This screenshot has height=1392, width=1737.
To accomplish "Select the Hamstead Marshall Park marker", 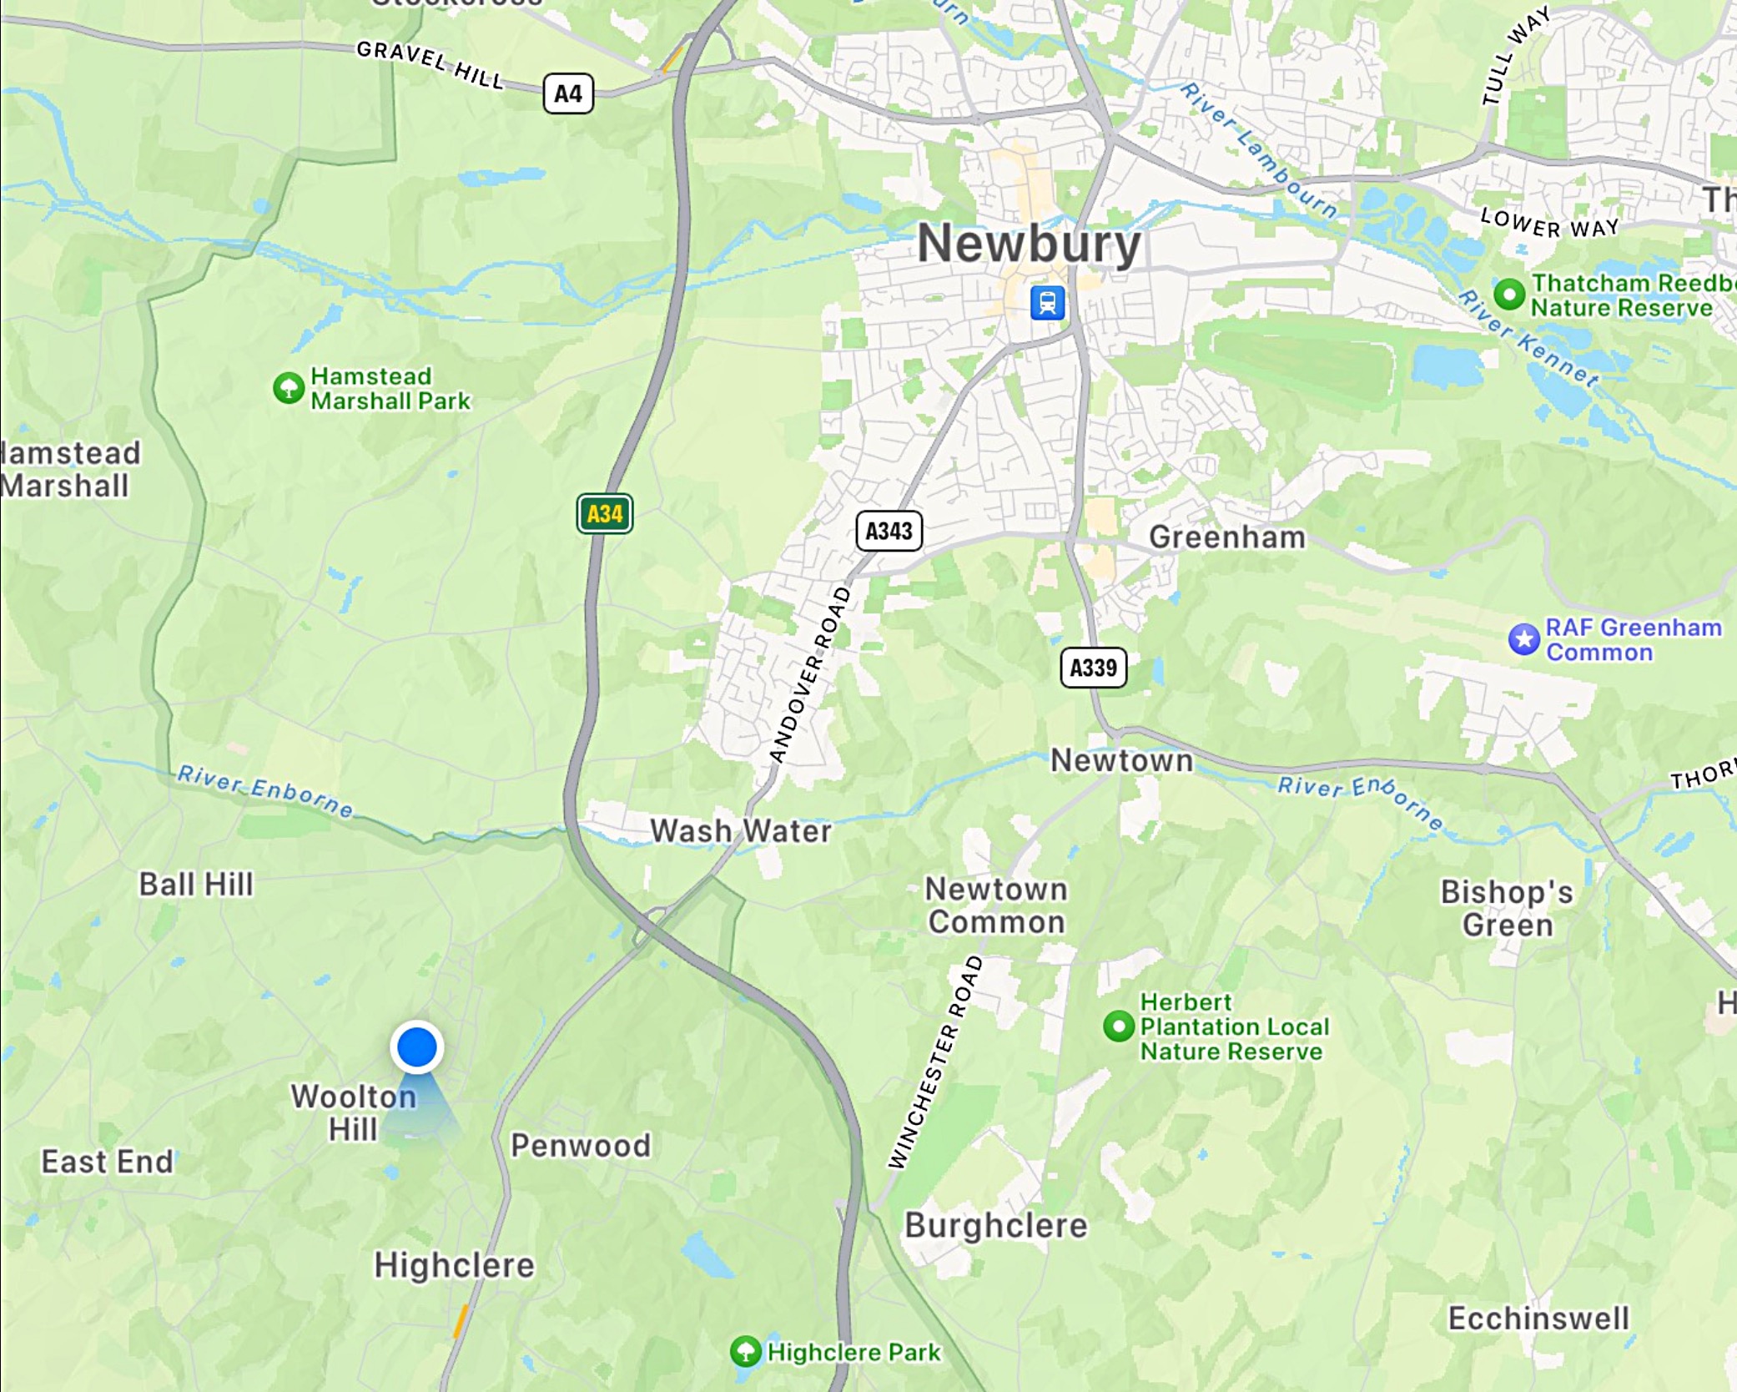I will (x=289, y=388).
